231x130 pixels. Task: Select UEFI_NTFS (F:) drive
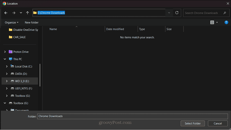click(x=24, y=89)
